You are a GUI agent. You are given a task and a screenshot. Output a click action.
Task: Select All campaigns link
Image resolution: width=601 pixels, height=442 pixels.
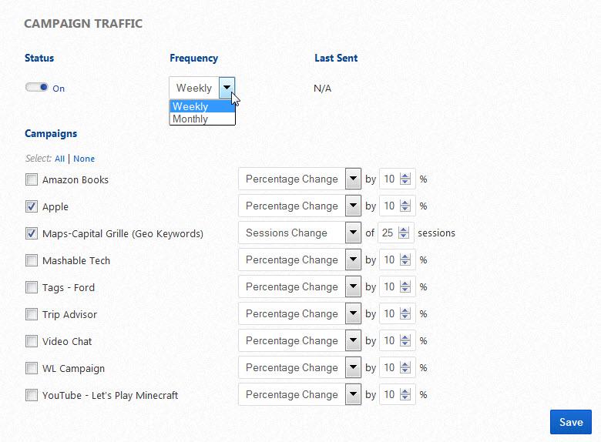59,159
